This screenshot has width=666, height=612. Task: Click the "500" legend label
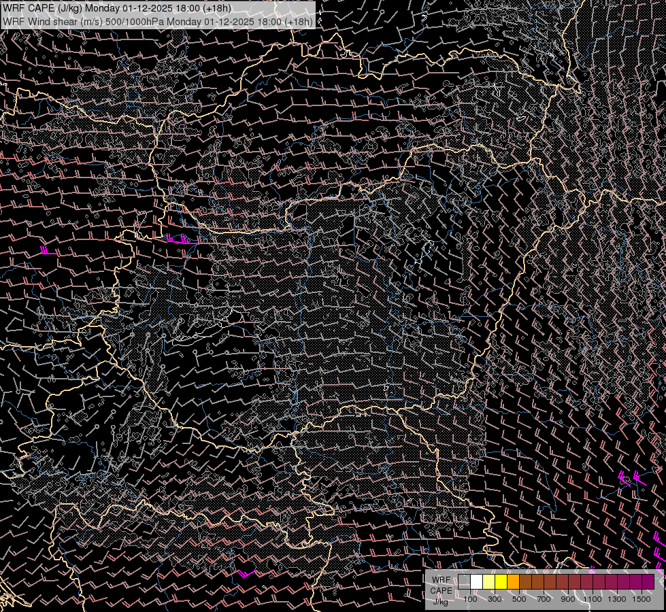click(519, 599)
